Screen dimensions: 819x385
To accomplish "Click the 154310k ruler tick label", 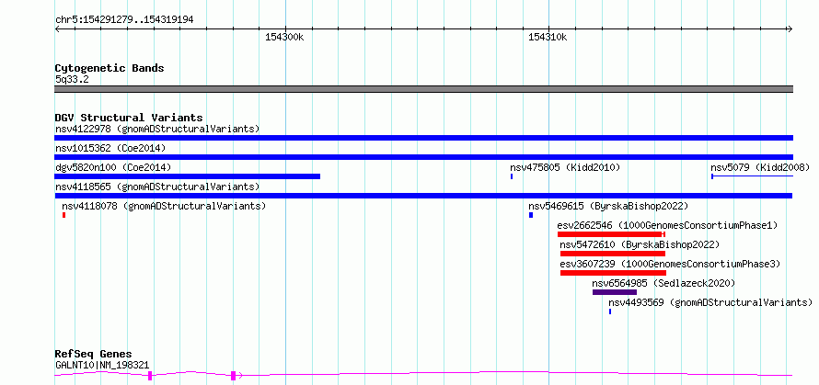I will [548, 37].
